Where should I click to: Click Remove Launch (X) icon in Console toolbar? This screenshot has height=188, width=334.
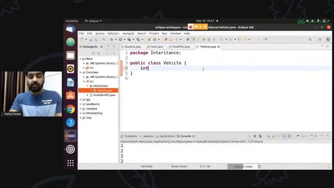(255, 136)
